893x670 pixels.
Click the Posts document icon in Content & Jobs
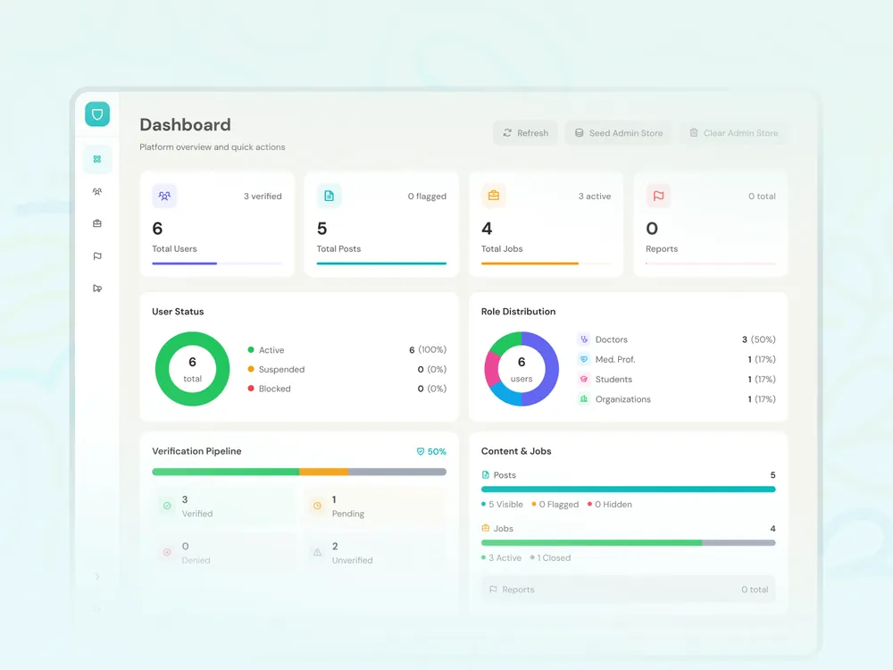(x=485, y=474)
